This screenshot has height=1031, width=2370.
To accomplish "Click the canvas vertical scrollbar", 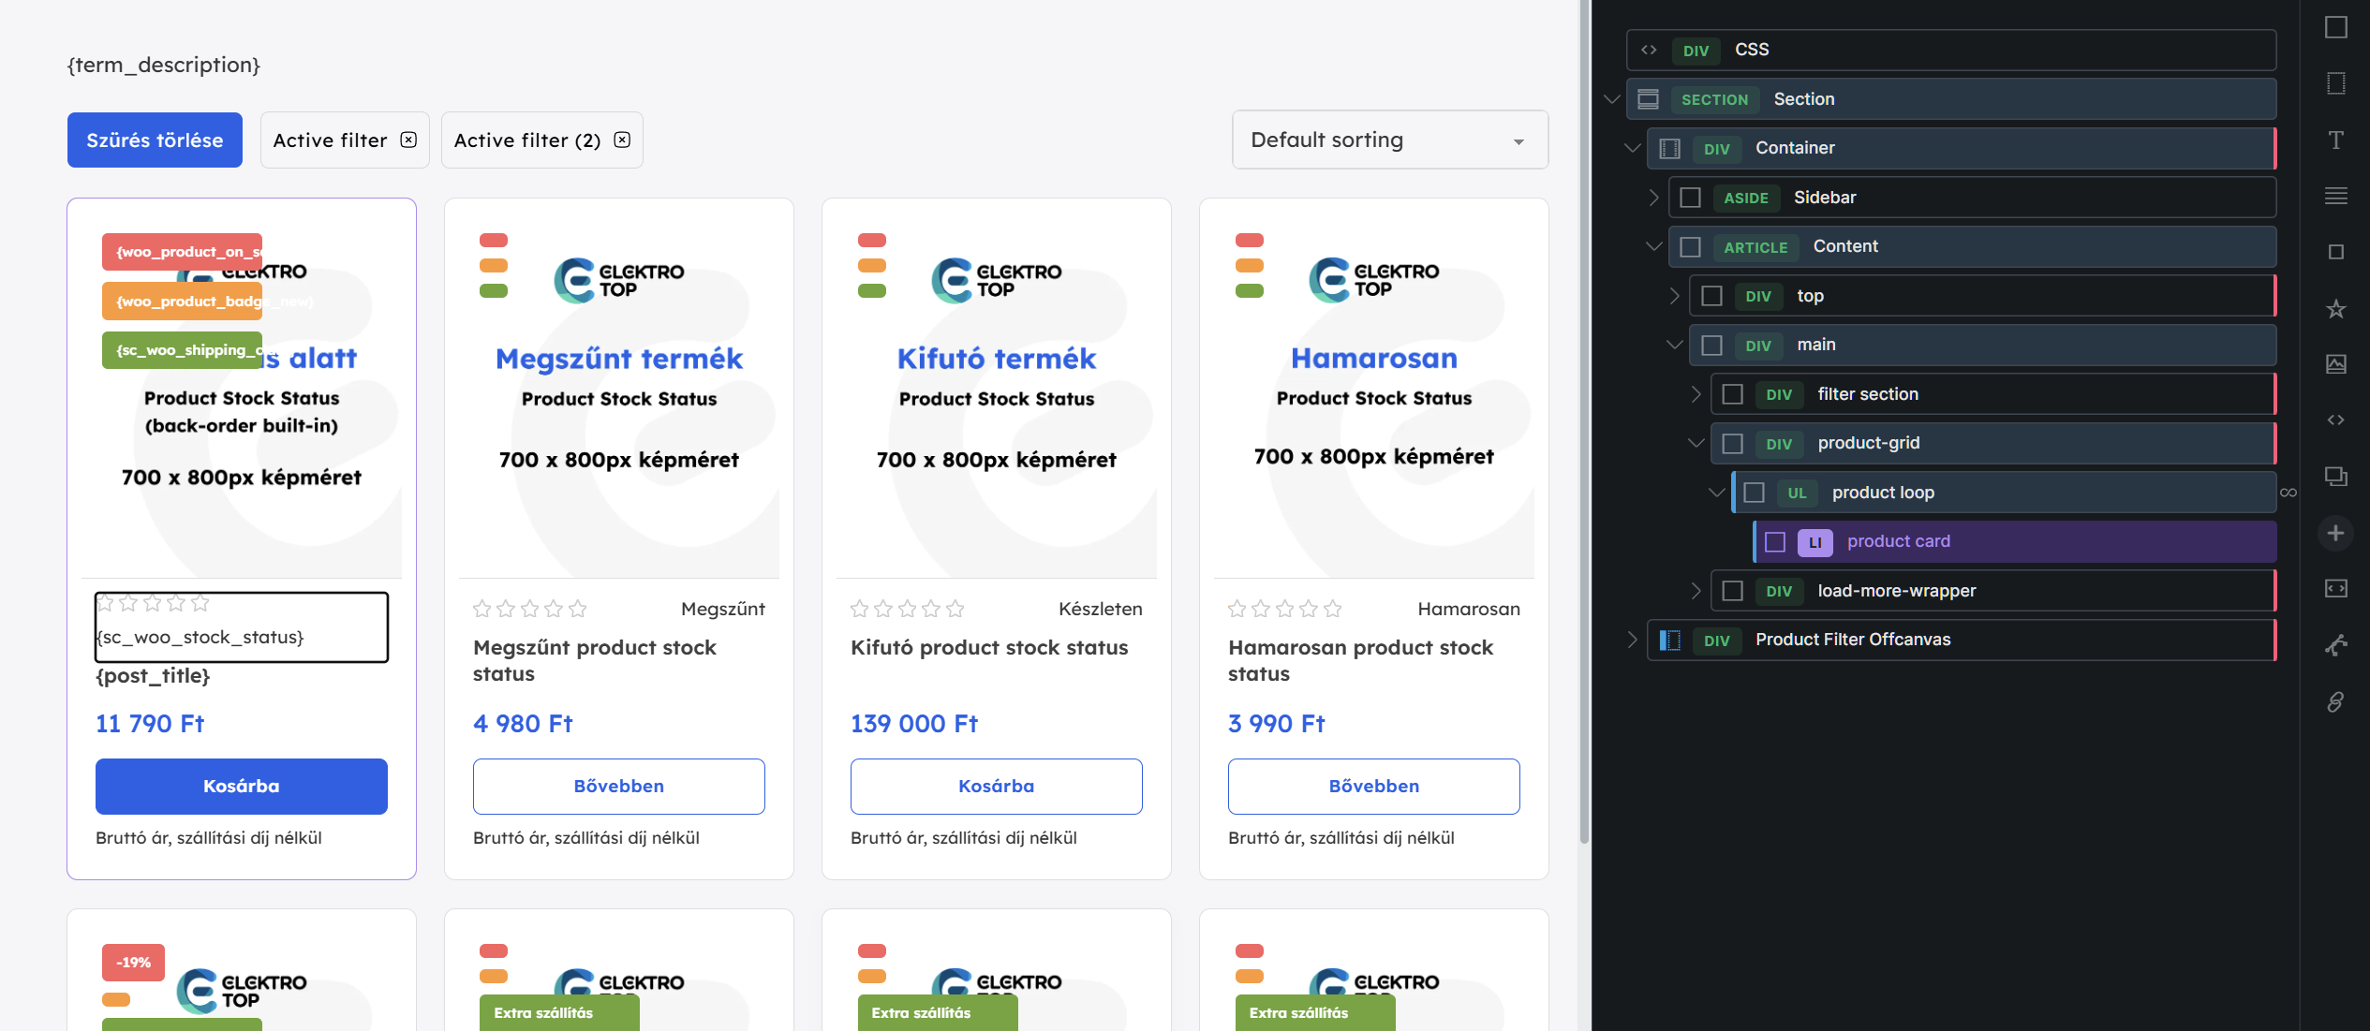I will point(1584,421).
